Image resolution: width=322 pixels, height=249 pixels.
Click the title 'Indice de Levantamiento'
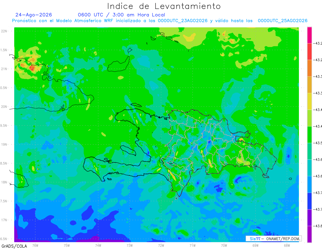[x=164, y=6]
